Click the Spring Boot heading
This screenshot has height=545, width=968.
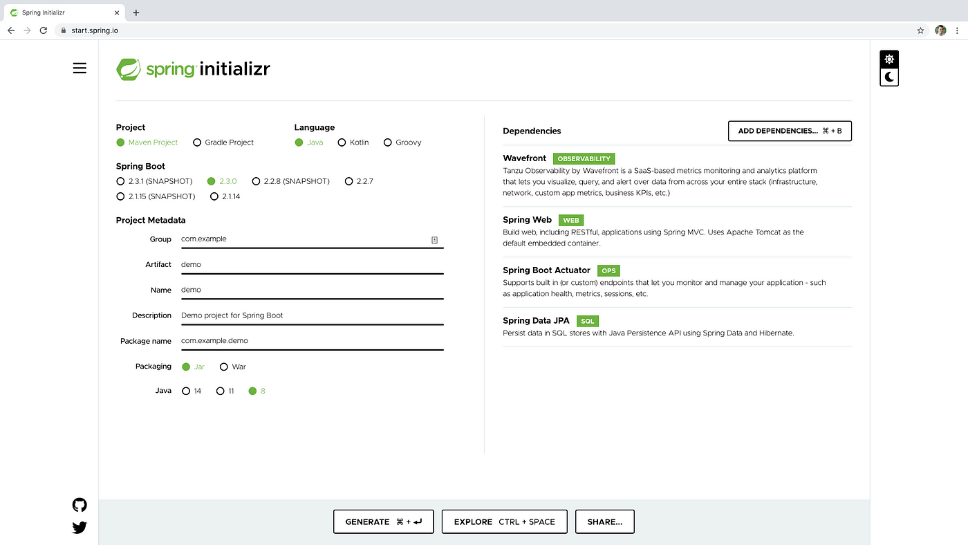click(140, 167)
